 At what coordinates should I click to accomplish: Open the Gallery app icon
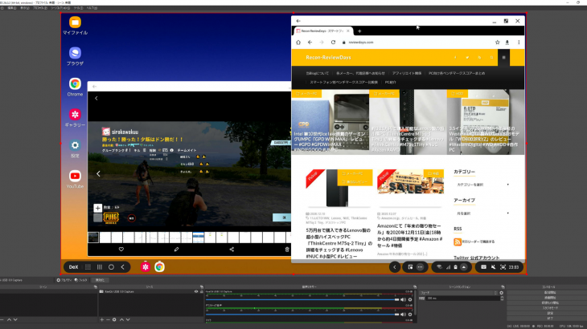75,115
